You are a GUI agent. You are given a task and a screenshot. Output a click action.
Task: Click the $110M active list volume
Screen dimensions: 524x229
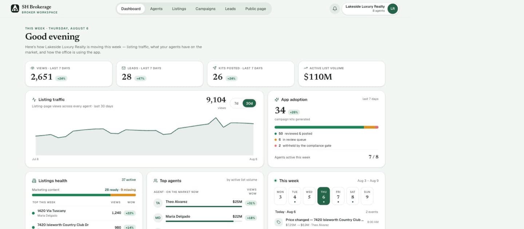tap(318, 77)
